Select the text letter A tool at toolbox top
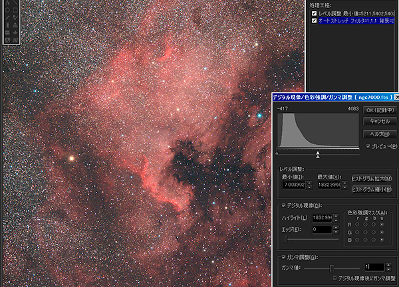 point(7,3)
